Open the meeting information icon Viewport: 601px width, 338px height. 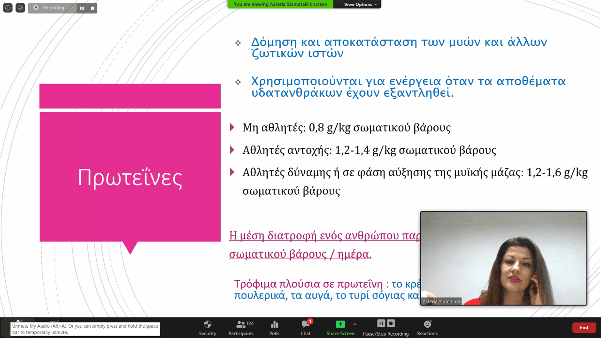coord(8,8)
